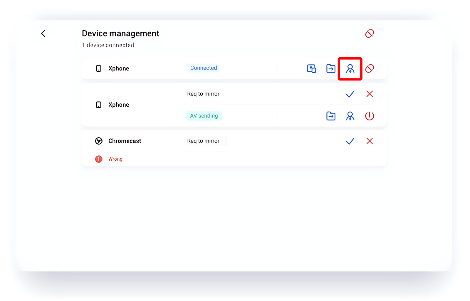Click the AV sending status badge
Image resolution: width=470 pixels, height=301 pixels.
pyautogui.click(x=204, y=116)
